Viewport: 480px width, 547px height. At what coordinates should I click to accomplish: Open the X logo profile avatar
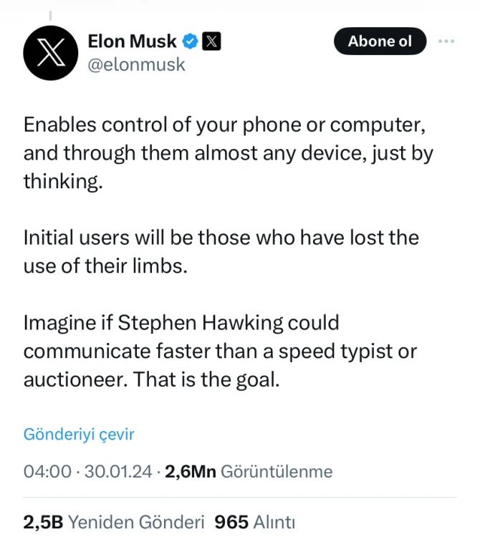coord(50,52)
